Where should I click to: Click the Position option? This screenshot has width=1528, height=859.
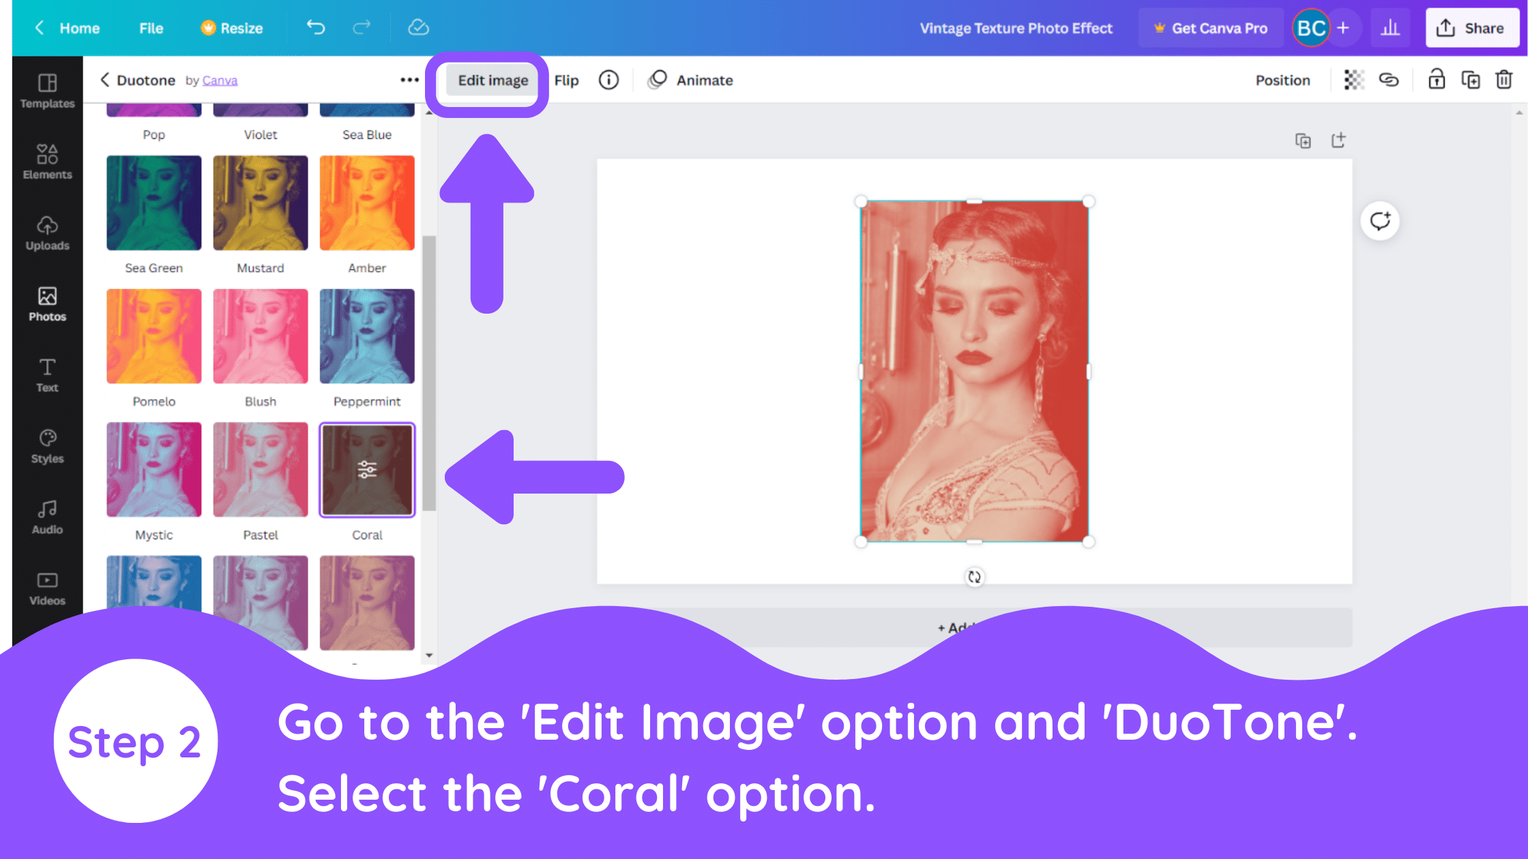point(1282,80)
